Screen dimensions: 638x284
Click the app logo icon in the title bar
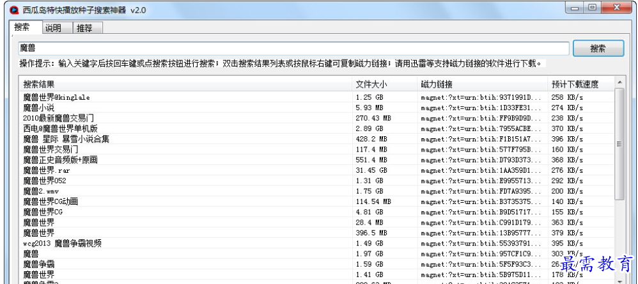point(14,10)
